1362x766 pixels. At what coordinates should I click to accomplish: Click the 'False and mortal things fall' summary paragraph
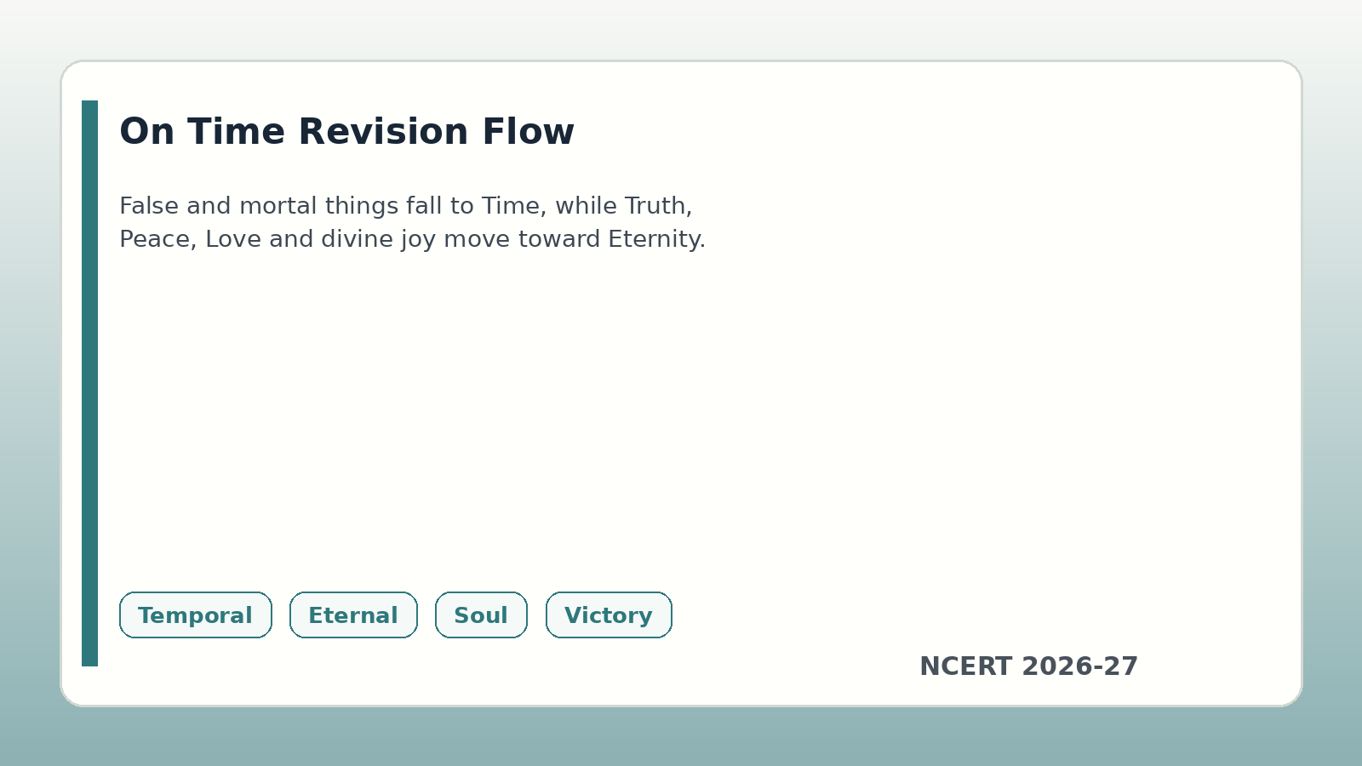pyautogui.click(x=412, y=222)
